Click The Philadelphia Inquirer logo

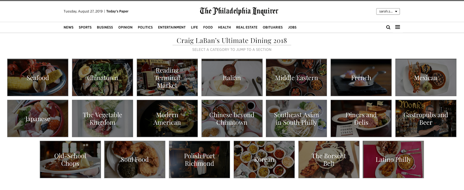click(x=239, y=11)
